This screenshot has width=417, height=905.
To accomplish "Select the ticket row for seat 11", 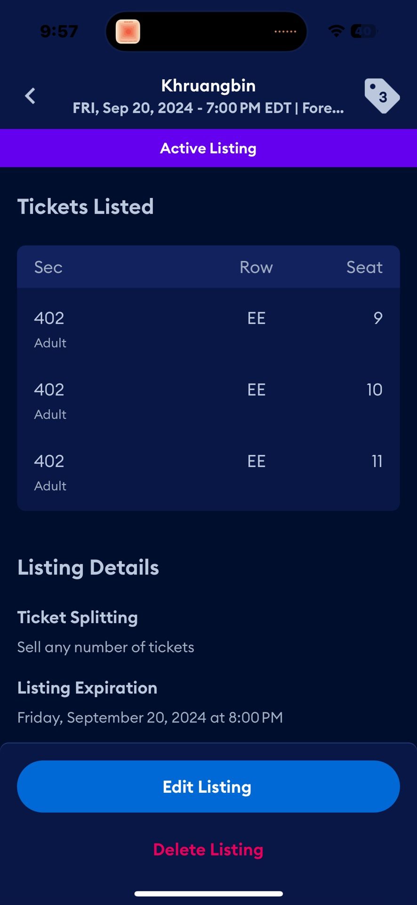I will (x=208, y=472).
